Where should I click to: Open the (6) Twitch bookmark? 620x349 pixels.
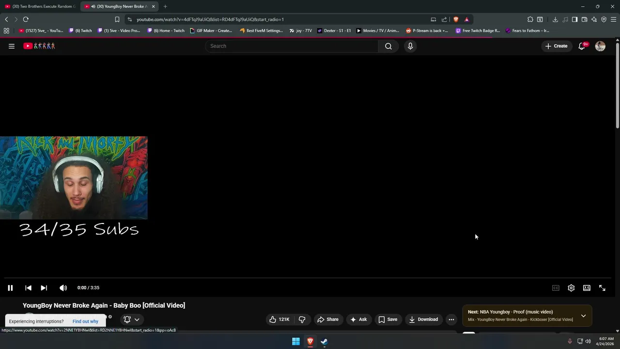click(80, 31)
